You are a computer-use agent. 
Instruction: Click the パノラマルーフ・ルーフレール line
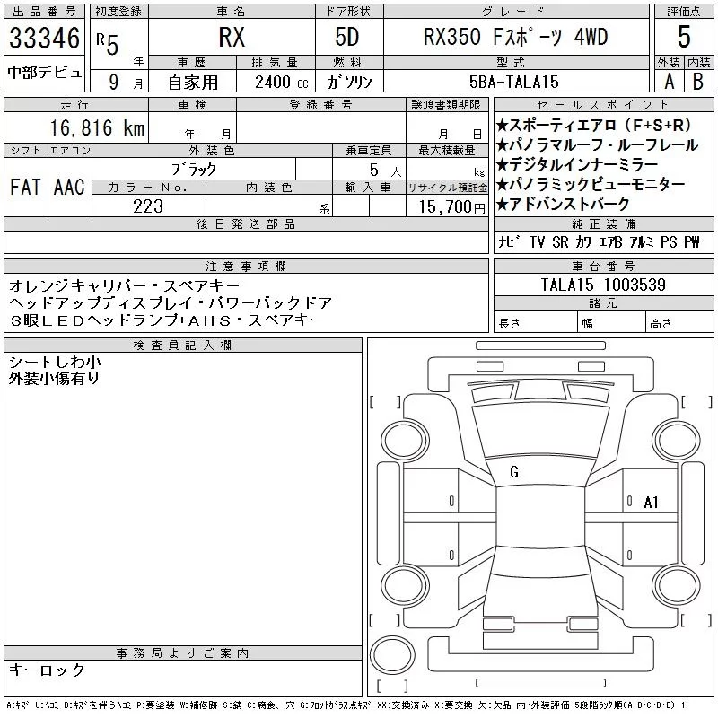coord(597,145)
